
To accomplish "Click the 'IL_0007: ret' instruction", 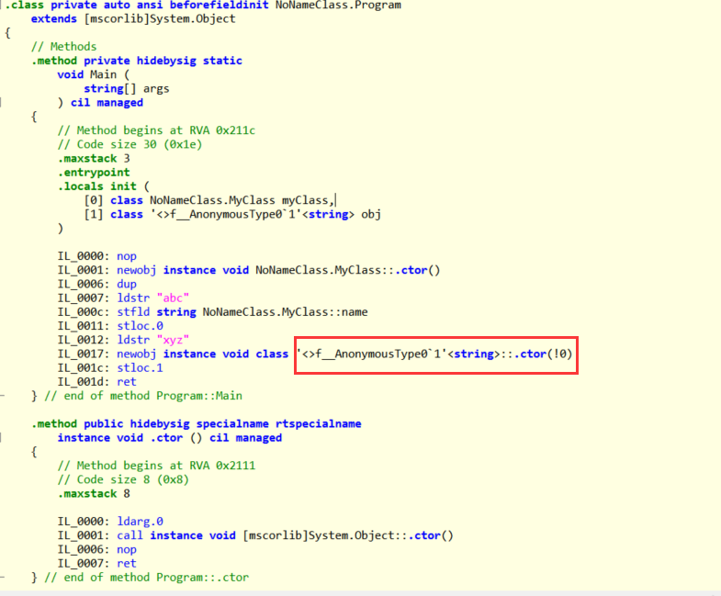I will [97, 563].
